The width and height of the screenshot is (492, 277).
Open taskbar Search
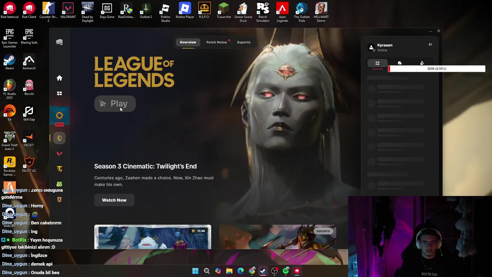pyautogui.click(x=207, y=271)
